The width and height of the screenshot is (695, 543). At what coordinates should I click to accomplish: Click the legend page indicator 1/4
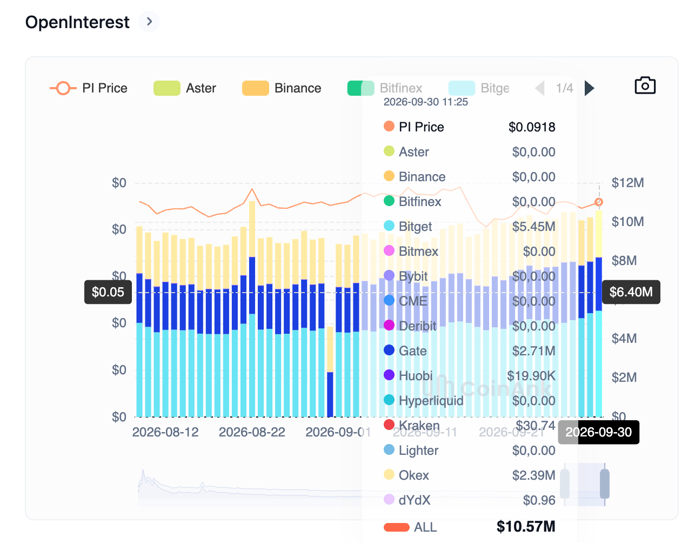tap(564, 88)
